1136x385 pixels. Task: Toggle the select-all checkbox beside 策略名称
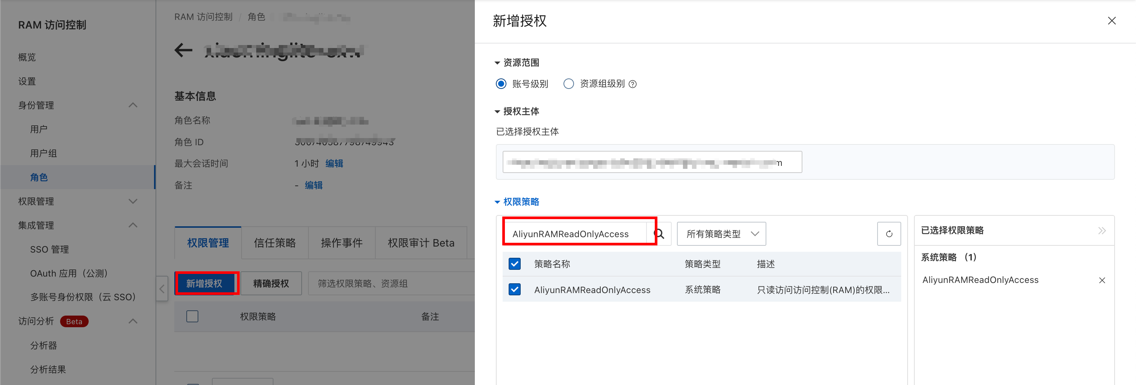click(x=515, y=264)
